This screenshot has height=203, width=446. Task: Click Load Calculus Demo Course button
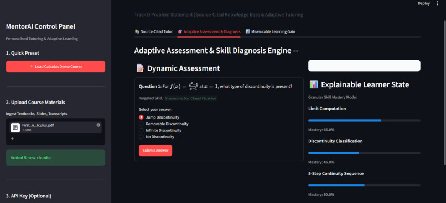[x=55, y=67]
